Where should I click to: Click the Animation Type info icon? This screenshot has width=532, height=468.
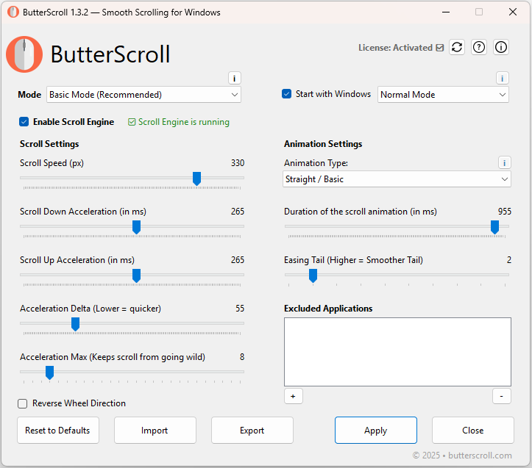(x=504, y=163)
